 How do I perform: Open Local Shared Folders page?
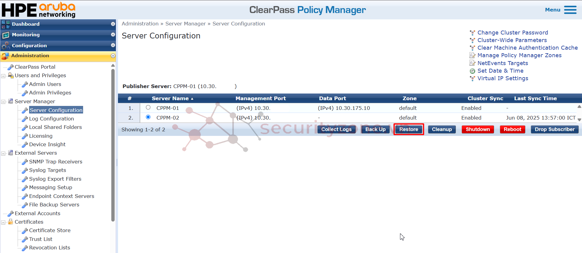tap(56, 127)
